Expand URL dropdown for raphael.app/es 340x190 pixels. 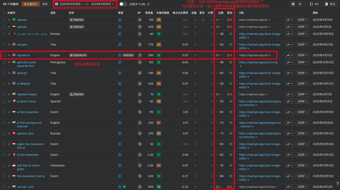click(269, 55)
